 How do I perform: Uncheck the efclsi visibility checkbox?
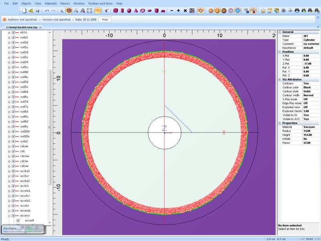pyautogui.click(x=13, y=33)
